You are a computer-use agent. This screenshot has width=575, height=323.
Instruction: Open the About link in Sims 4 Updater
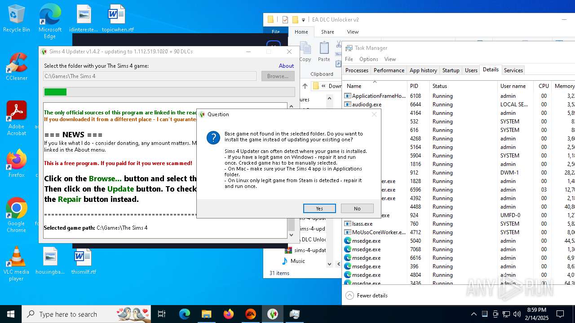286,65
